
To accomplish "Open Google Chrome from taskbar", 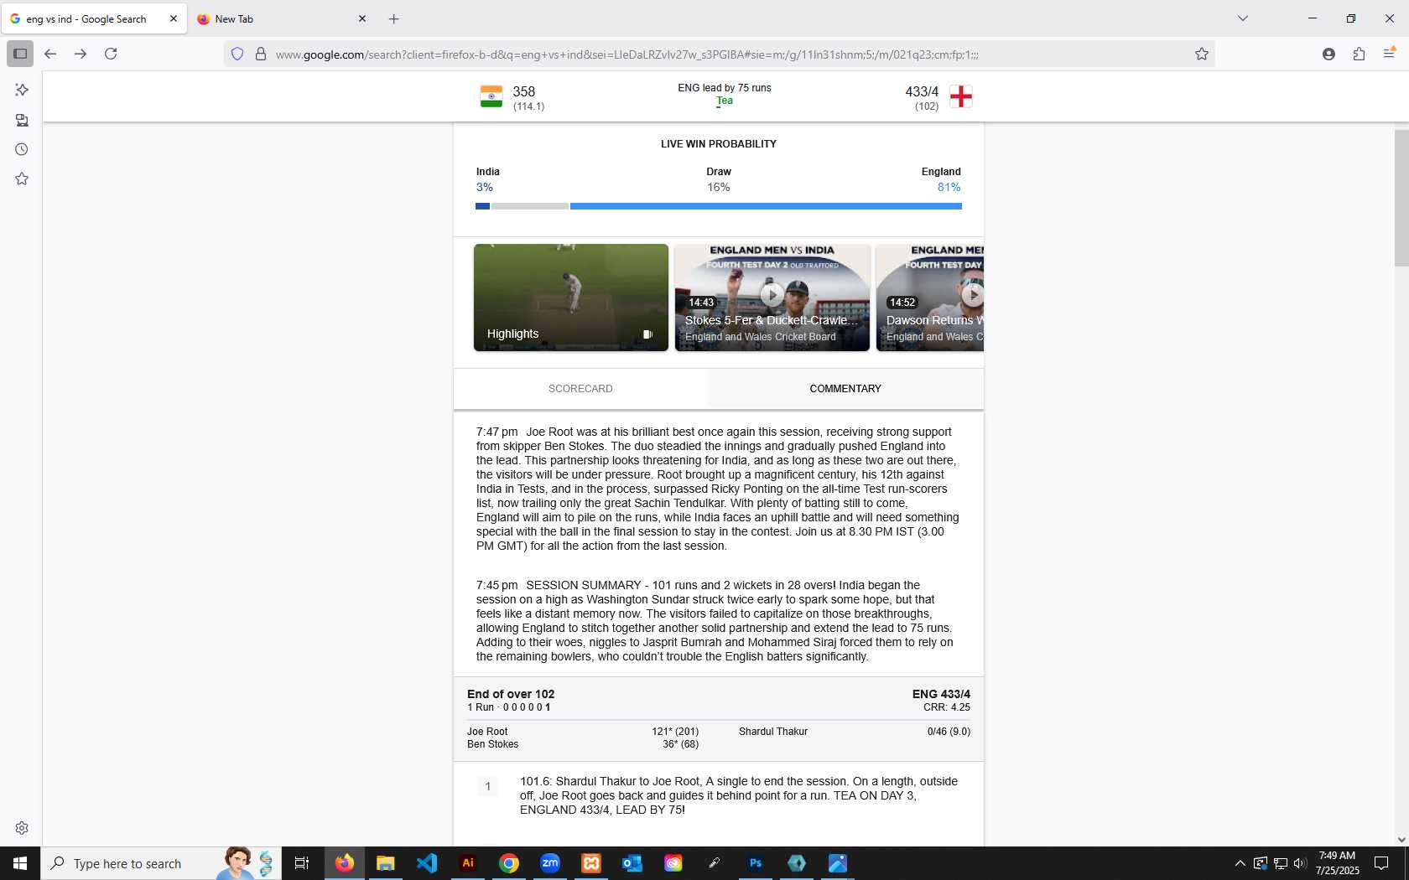I will pyautogui.click(x=509, y=863).
